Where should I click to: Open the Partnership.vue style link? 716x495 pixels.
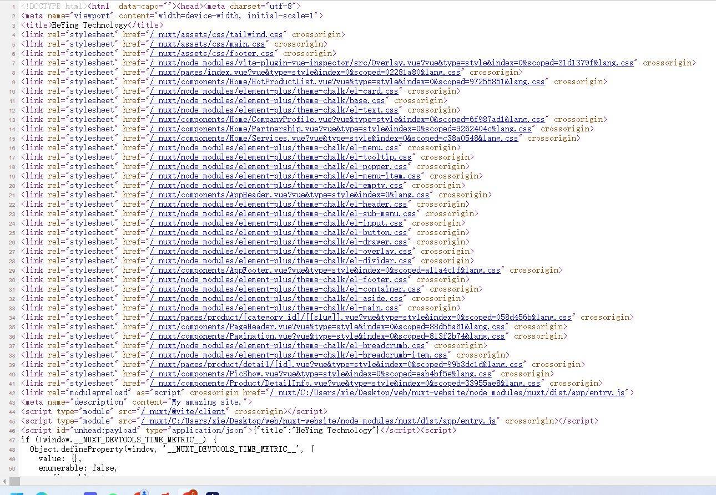point(341,129)
